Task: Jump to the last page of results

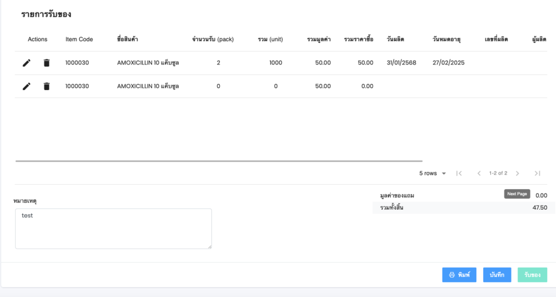Action: pos(537,173)
